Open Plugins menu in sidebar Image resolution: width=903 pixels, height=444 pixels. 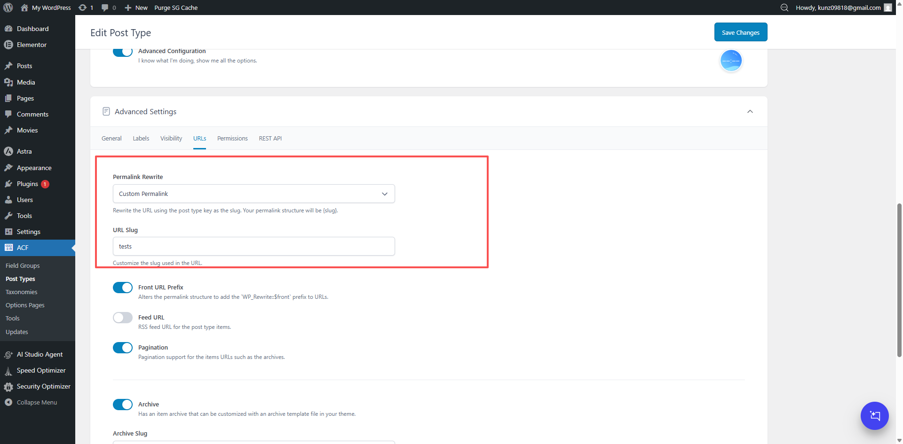pos(27,184)
